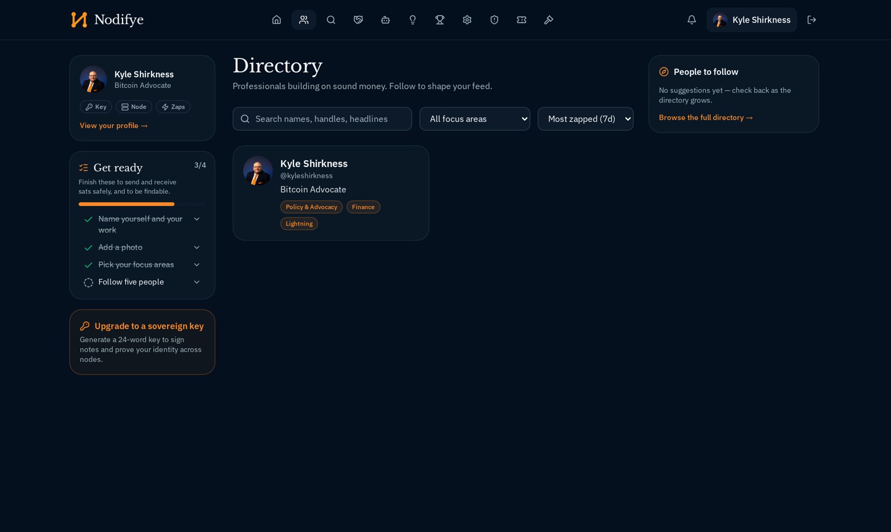This screenshot has width=891, height=532.
Task: Click the Add a photo task label
Action: pyautogui.click(x=120, y=248)
